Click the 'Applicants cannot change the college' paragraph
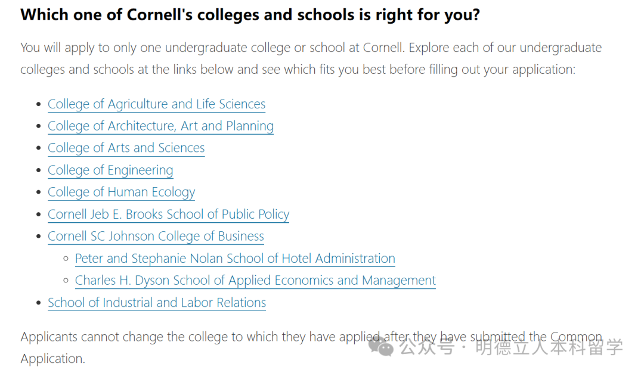Image resolution: width=644 pixels, height=373 pixels. (x=311, y=347)
